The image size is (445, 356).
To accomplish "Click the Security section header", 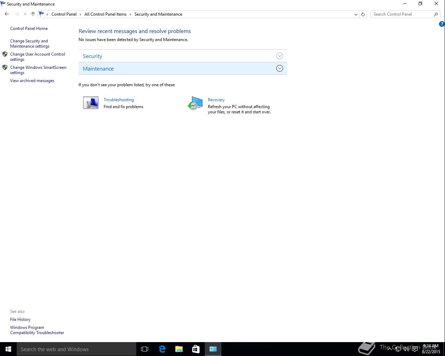I will tap(183, 56).
